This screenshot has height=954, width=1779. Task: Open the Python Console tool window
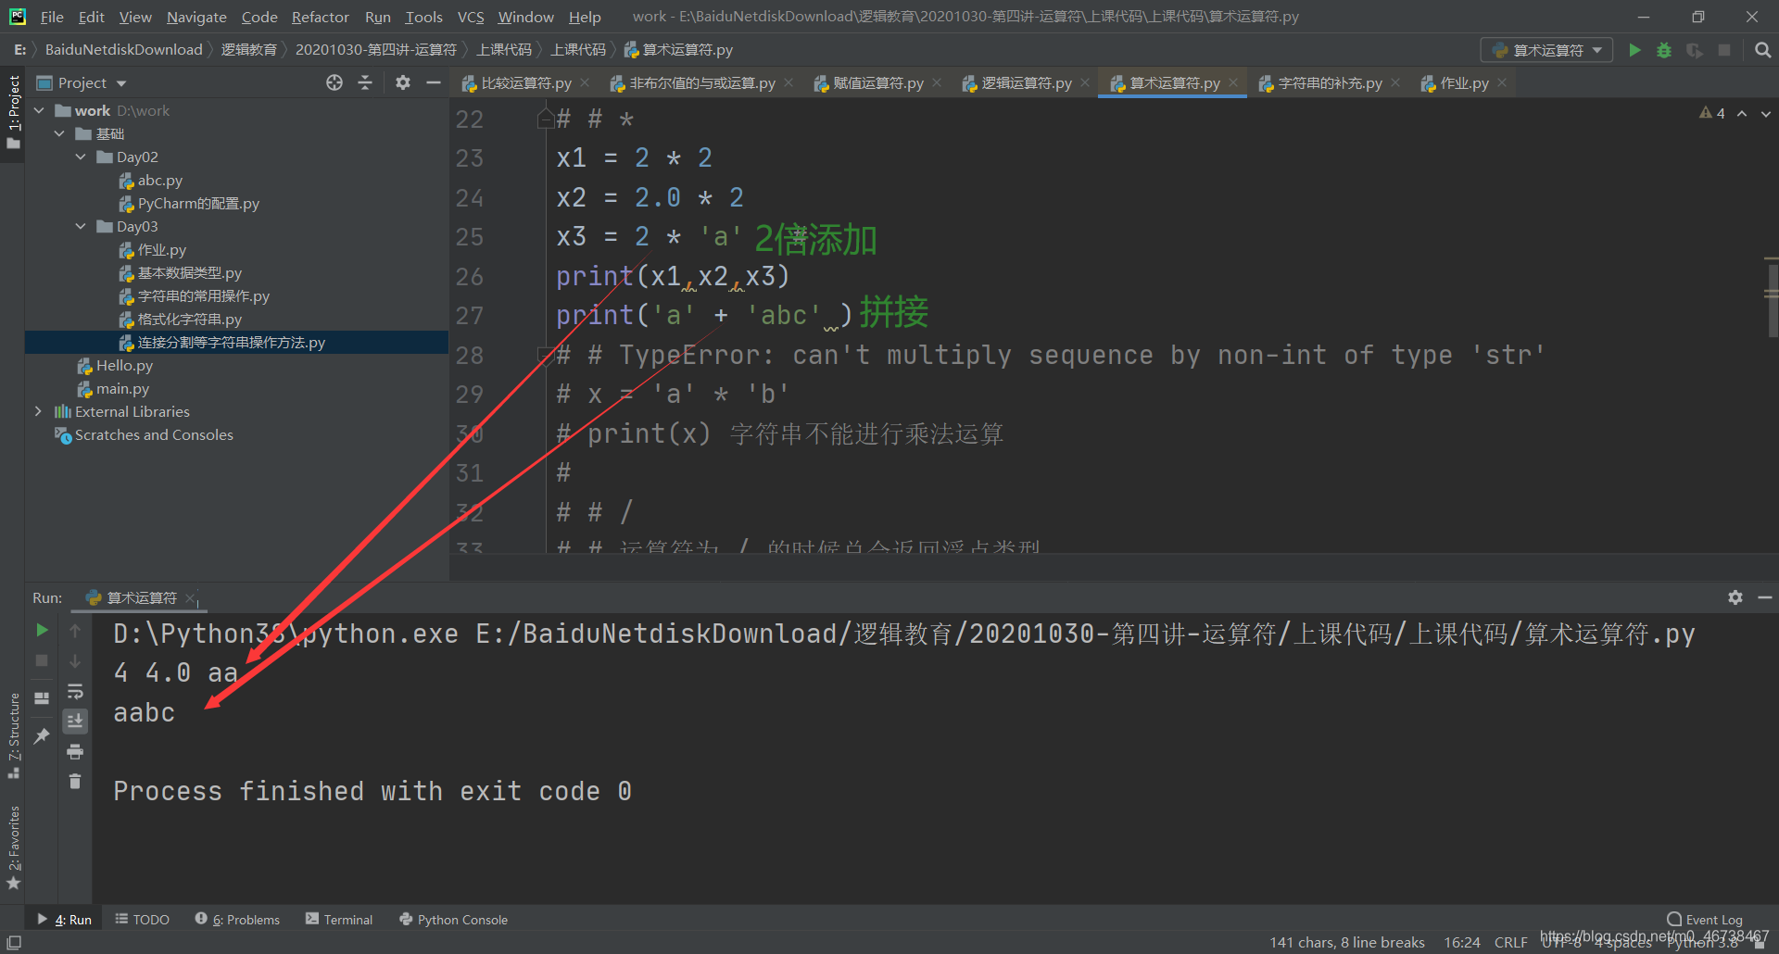pyautogui.click(x=454, y=919)
